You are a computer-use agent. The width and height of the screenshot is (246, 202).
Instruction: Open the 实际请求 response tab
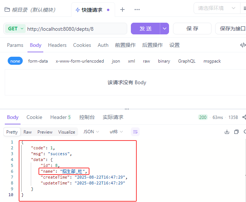113,117
